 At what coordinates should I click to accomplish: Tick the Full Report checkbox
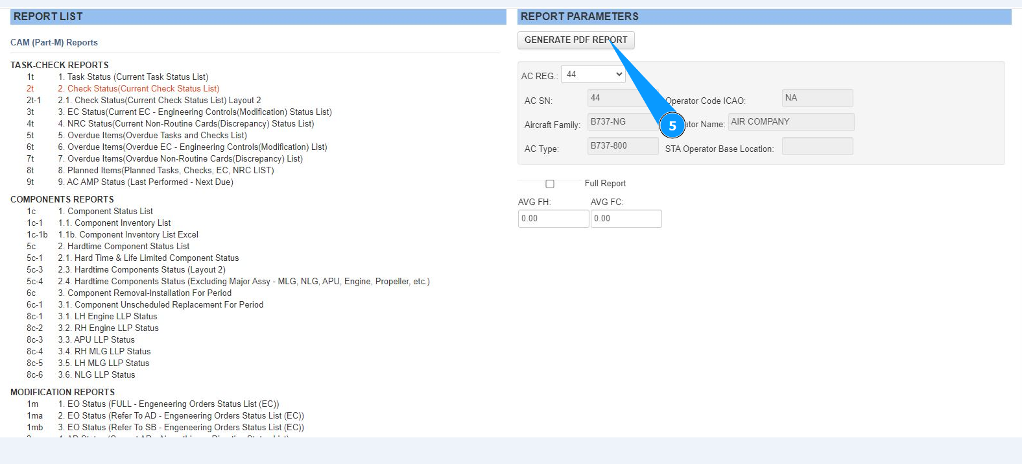point(550,184)
